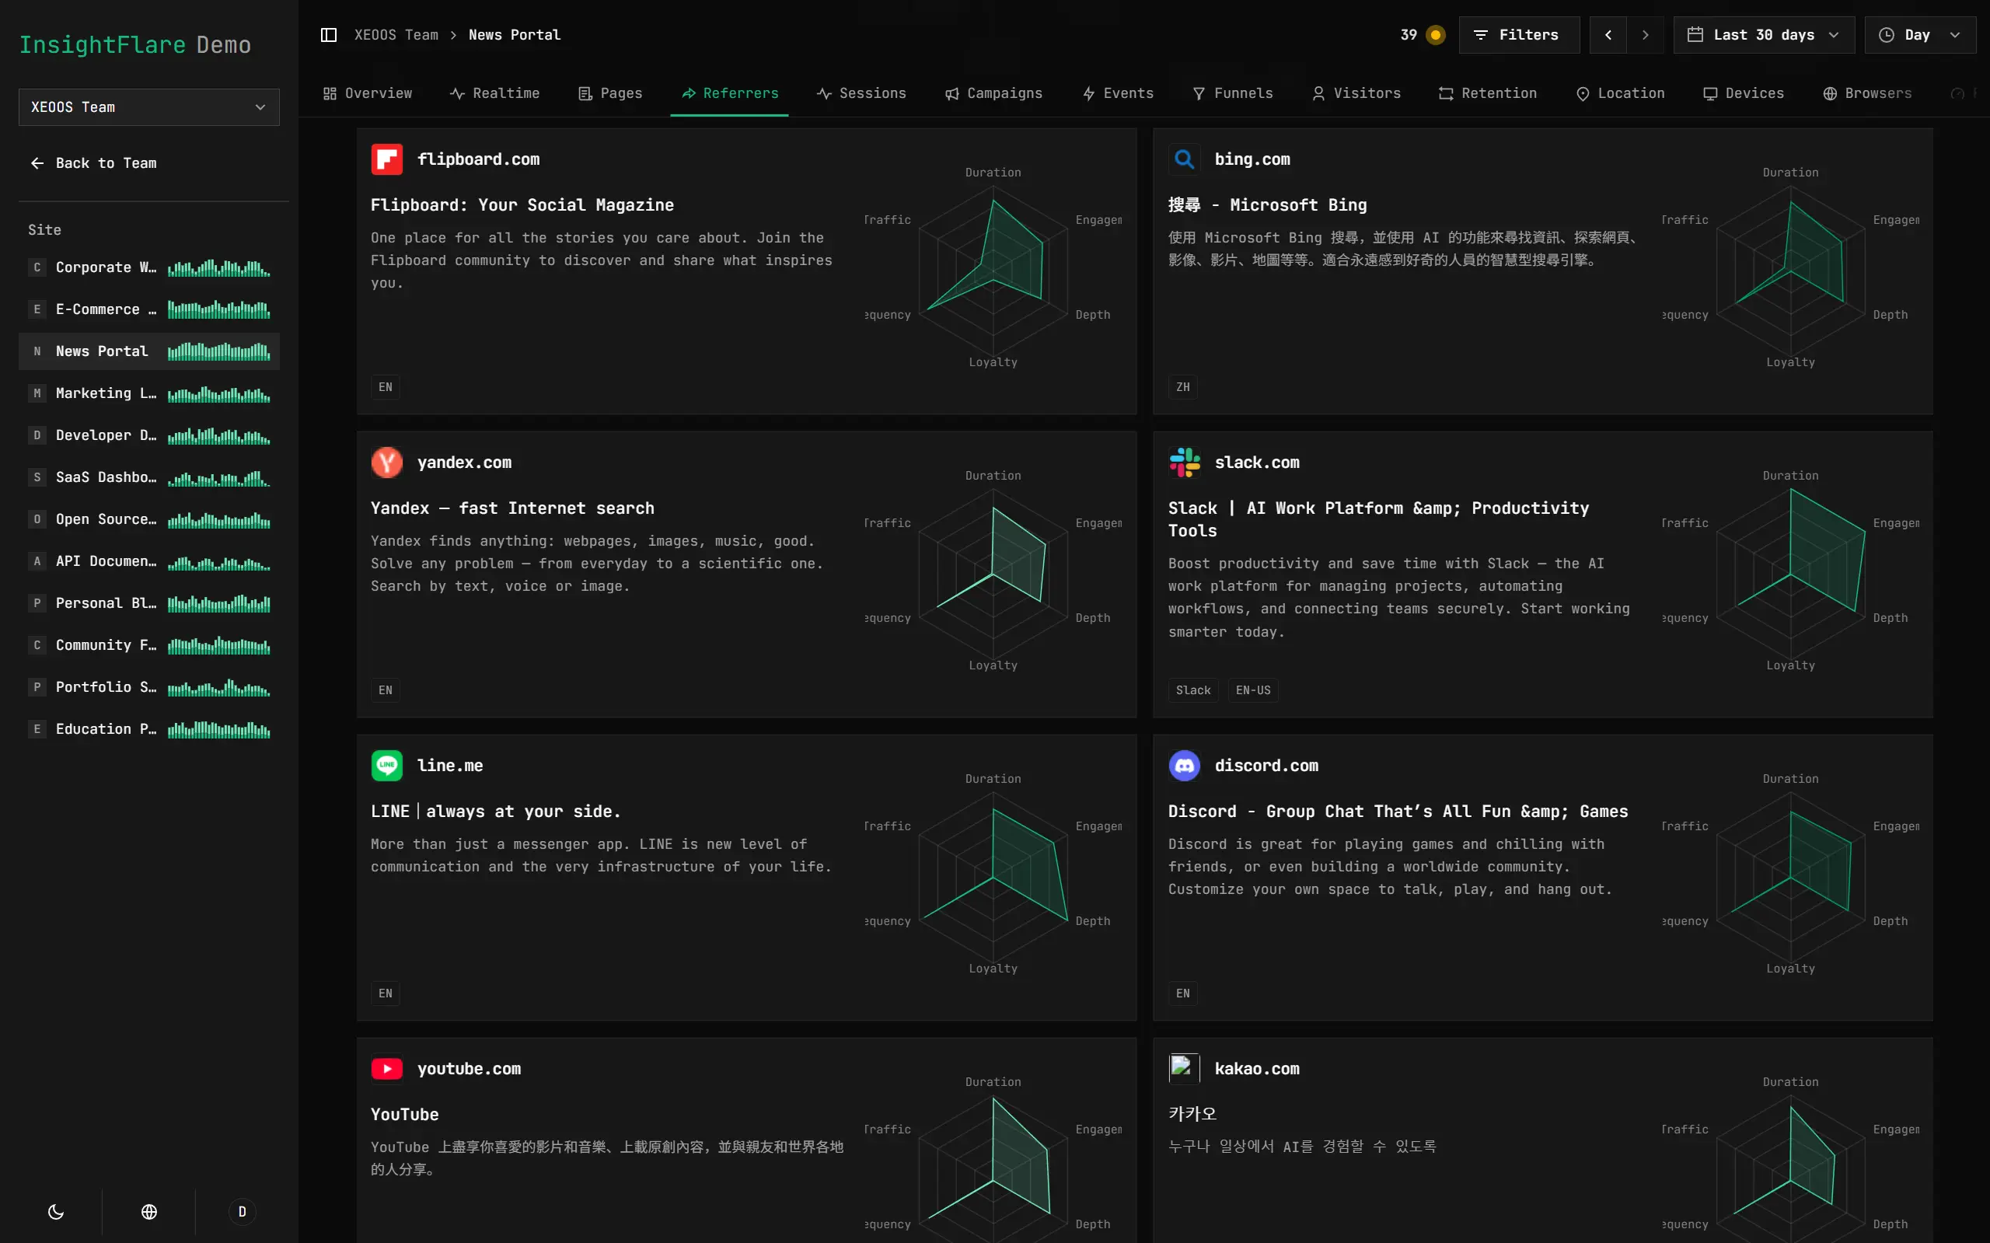The width and height of the screenshot is (1990, 1243).
Task: Click the Slack tag on slack.com card
Action: tap(1192, 690)
